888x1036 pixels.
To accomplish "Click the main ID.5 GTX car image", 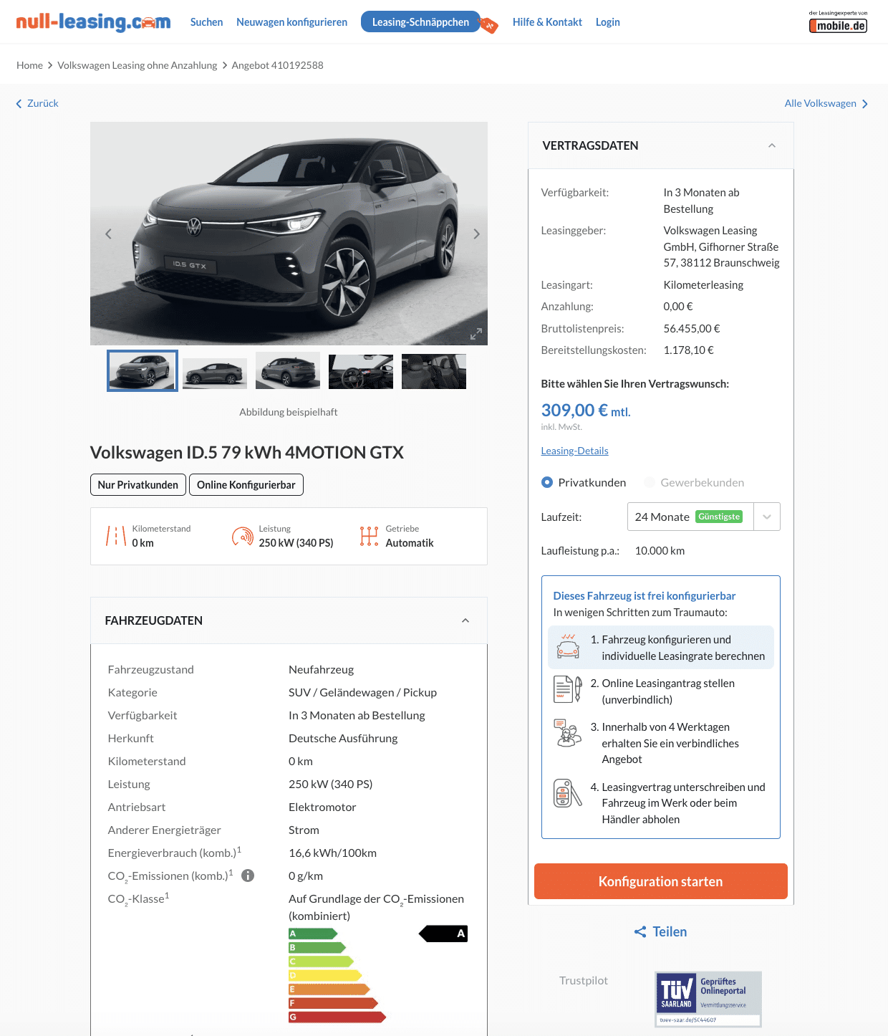I will pos(289,234).
